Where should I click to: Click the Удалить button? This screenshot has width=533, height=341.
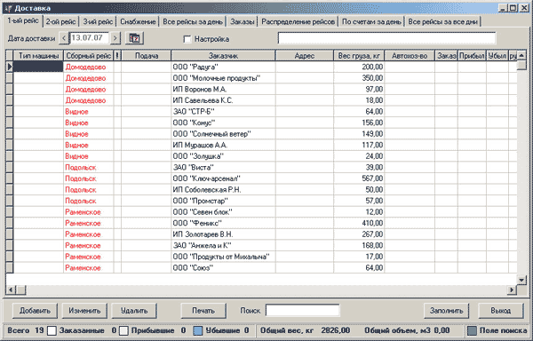(x=134, y=311)
